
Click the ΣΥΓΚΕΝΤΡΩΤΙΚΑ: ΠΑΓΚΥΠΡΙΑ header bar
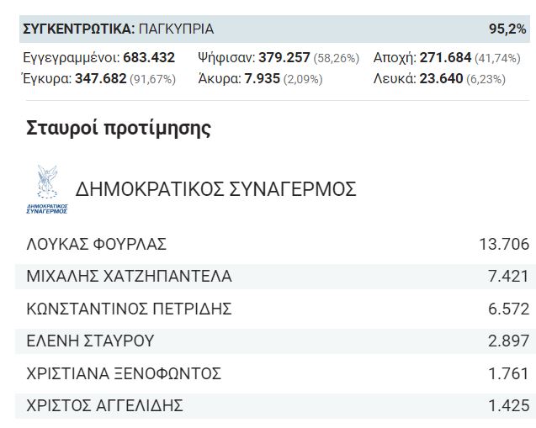coord(274,29)
